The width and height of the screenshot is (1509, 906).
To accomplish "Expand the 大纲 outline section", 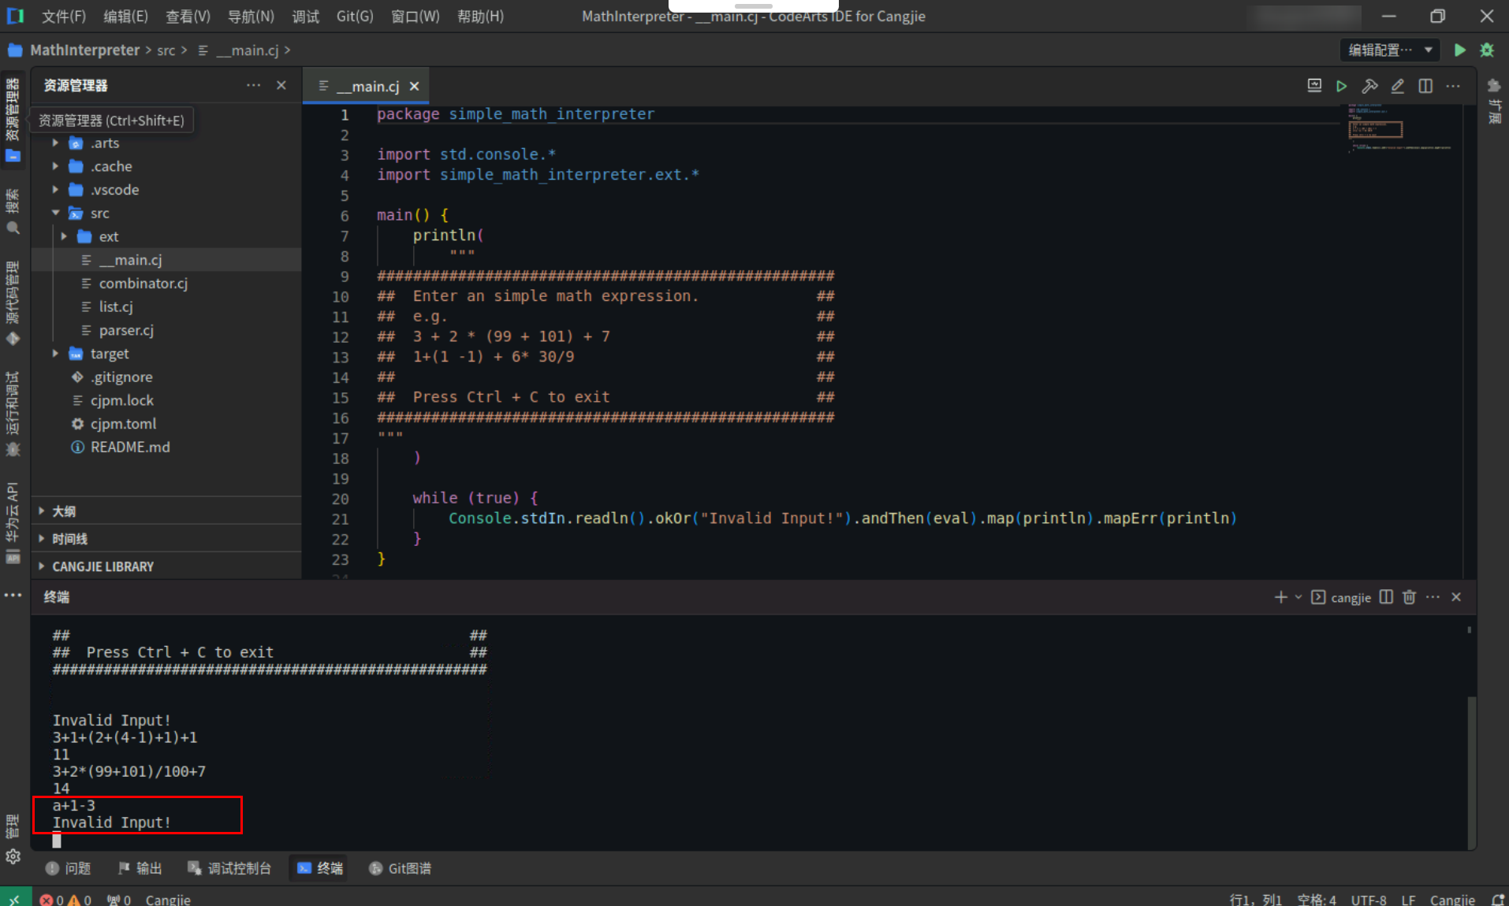I will (x=166, y=511).
